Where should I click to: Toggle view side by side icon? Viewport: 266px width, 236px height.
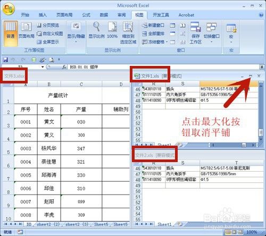(182, 26)
